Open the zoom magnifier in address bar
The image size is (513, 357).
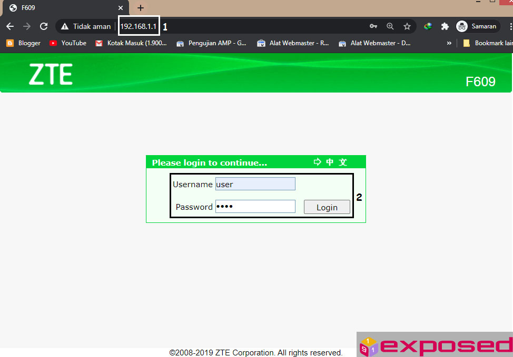pos(390,26)
